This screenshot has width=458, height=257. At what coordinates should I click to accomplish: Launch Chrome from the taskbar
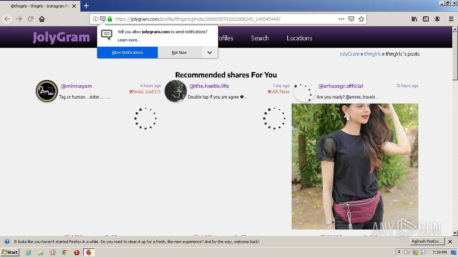[64, 252]
